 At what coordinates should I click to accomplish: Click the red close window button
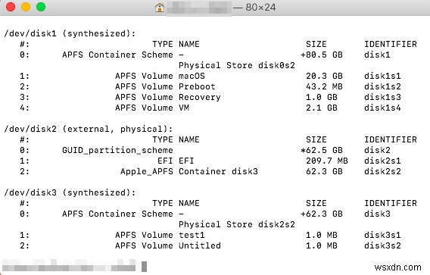pos(11,7)
